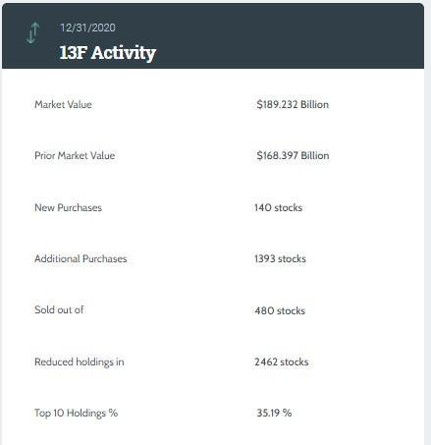
Task: Click the Additional Purchases label
Action: [81, 258]
